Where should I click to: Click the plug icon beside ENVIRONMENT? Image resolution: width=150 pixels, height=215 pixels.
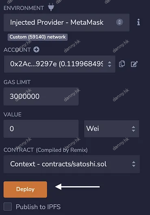[51, 8]
